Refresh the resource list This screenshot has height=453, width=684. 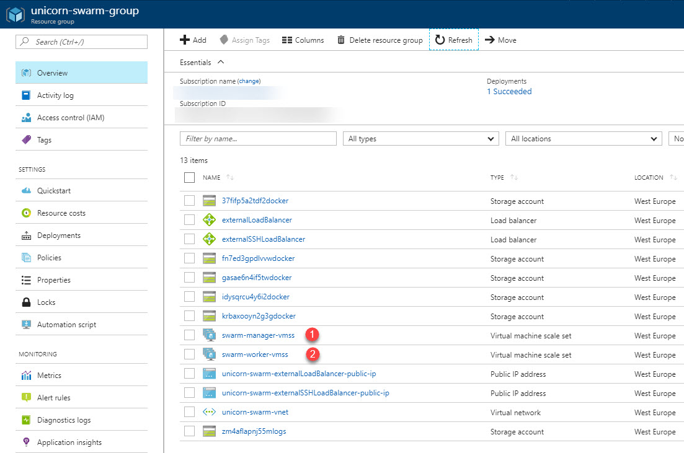coord(453,40)
